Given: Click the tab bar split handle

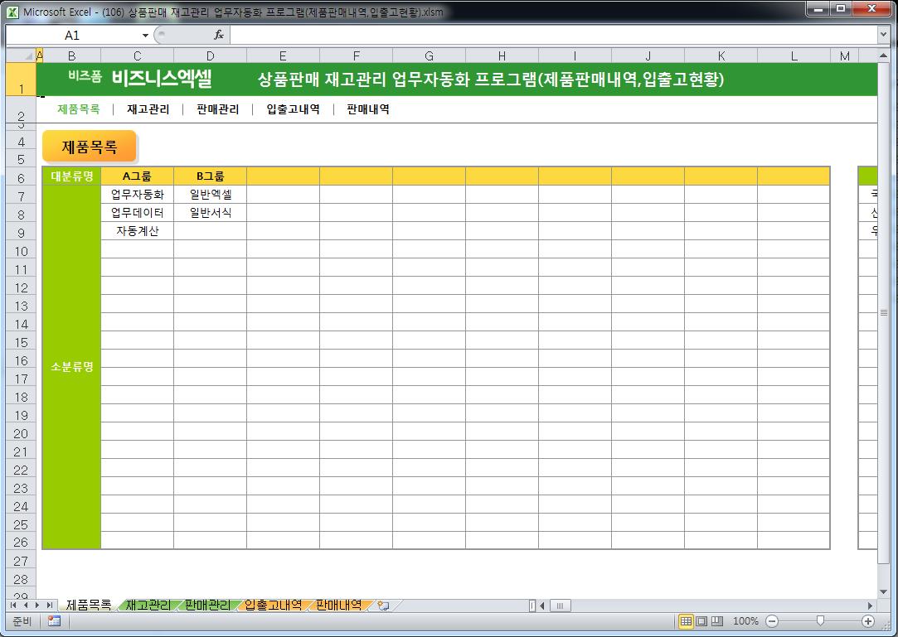Looking at the screenshot, I should 532,606.
